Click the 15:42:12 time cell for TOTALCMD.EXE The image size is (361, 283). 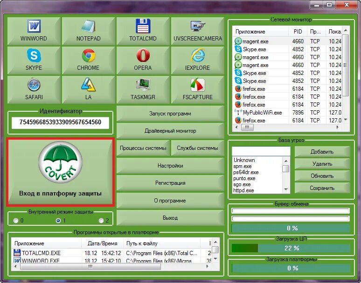coord(111,253)
